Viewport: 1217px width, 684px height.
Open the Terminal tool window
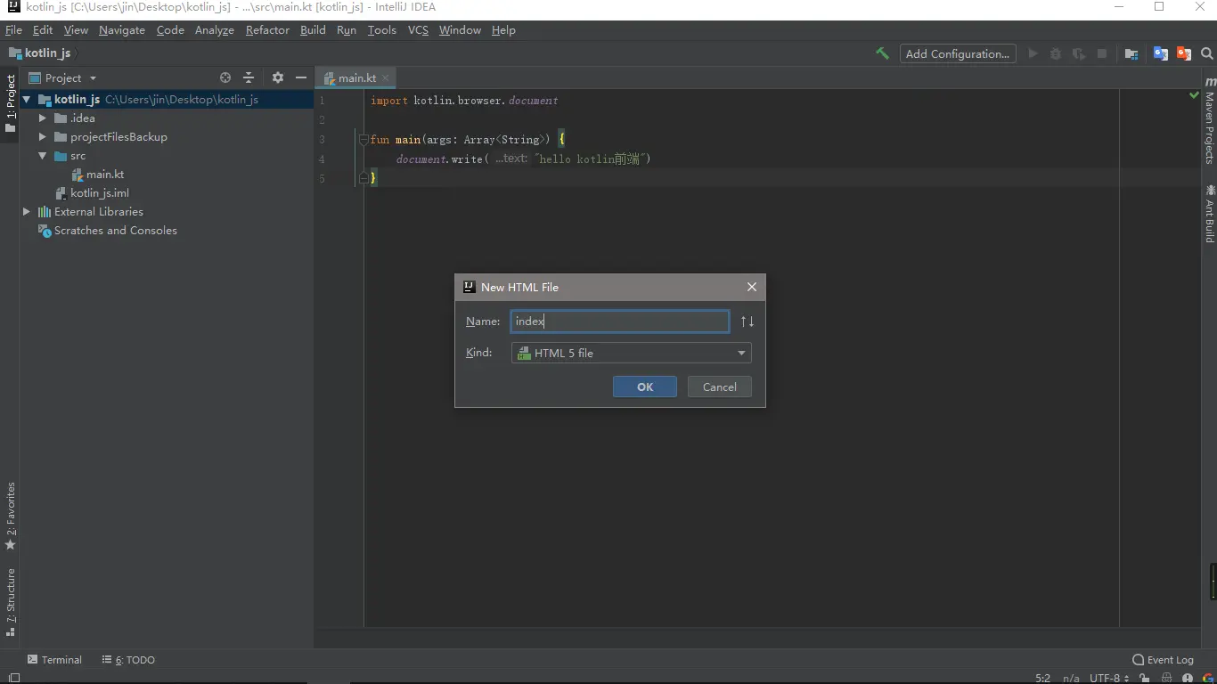(x=54, y=660)
